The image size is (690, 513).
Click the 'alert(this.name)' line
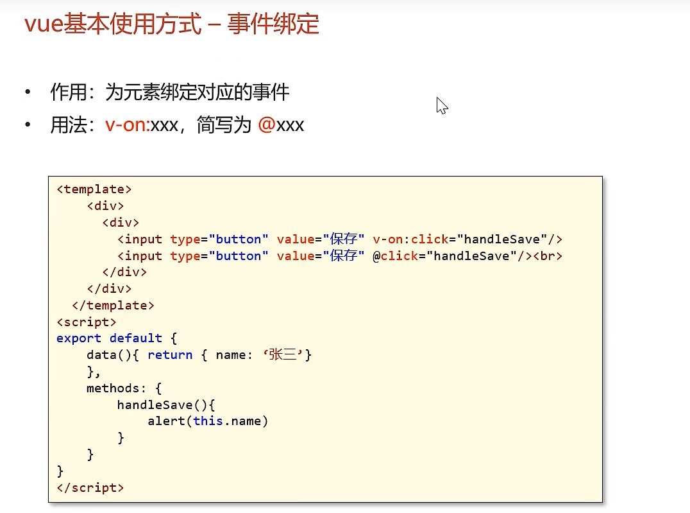[x=208, y=421]
